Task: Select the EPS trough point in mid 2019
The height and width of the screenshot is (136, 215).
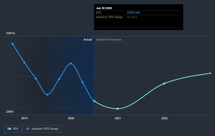Action: (47, 94)
